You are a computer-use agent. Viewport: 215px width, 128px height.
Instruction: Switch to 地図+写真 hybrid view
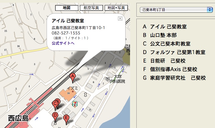116,8
